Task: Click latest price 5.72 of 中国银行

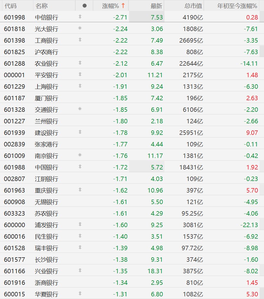Action: [157, 167]
